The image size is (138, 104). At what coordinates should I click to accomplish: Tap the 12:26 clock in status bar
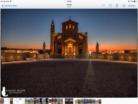click(69, 1)
